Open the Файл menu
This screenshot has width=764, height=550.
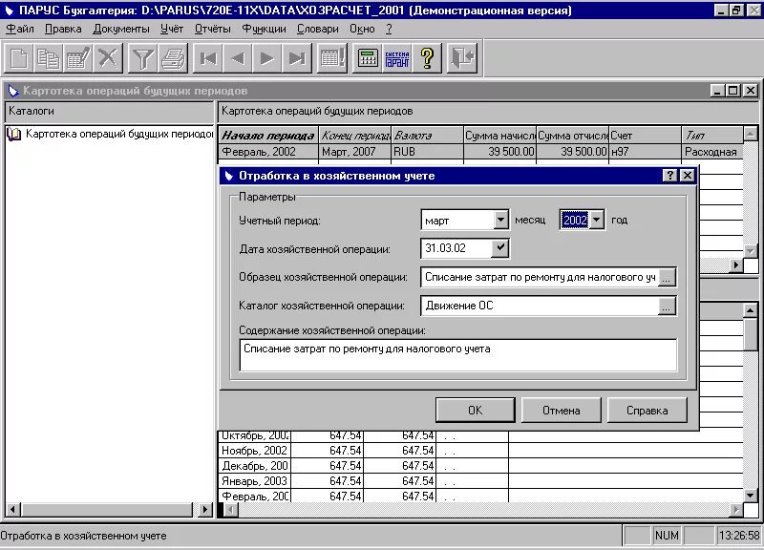19,29
